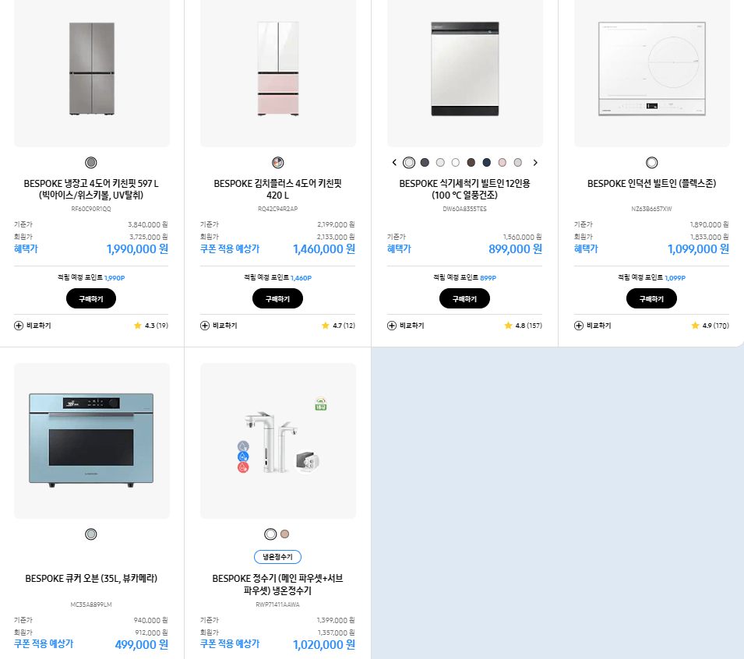Click the 냉온정수기 tag on the water purifier

pyautogui.click(x=277, y=557)
